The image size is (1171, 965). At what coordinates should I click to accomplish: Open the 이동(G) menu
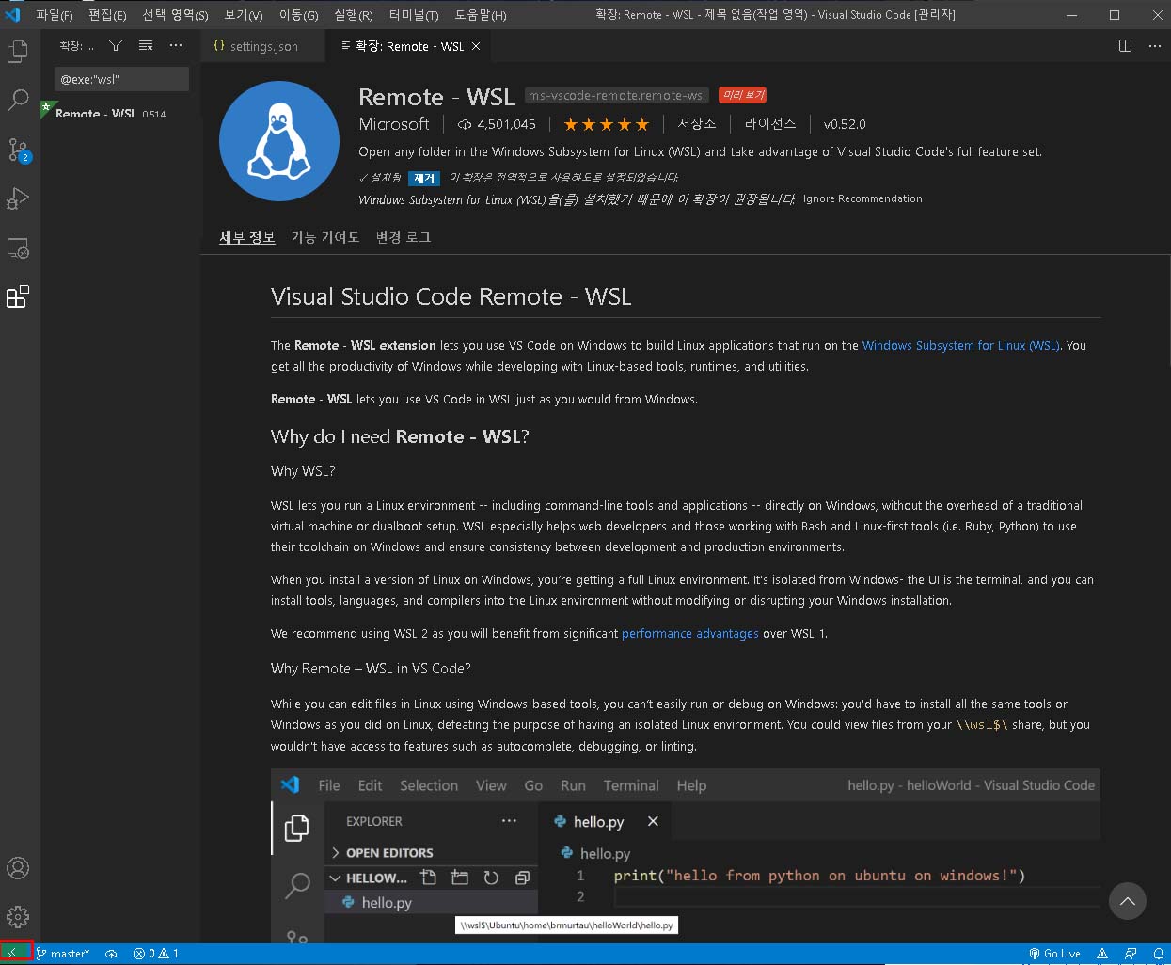[x=298, y=15]
